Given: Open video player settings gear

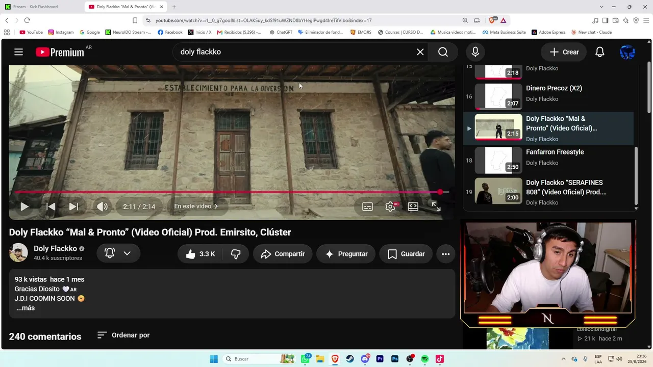Looking at the screenshot, I should pos(391,206).
